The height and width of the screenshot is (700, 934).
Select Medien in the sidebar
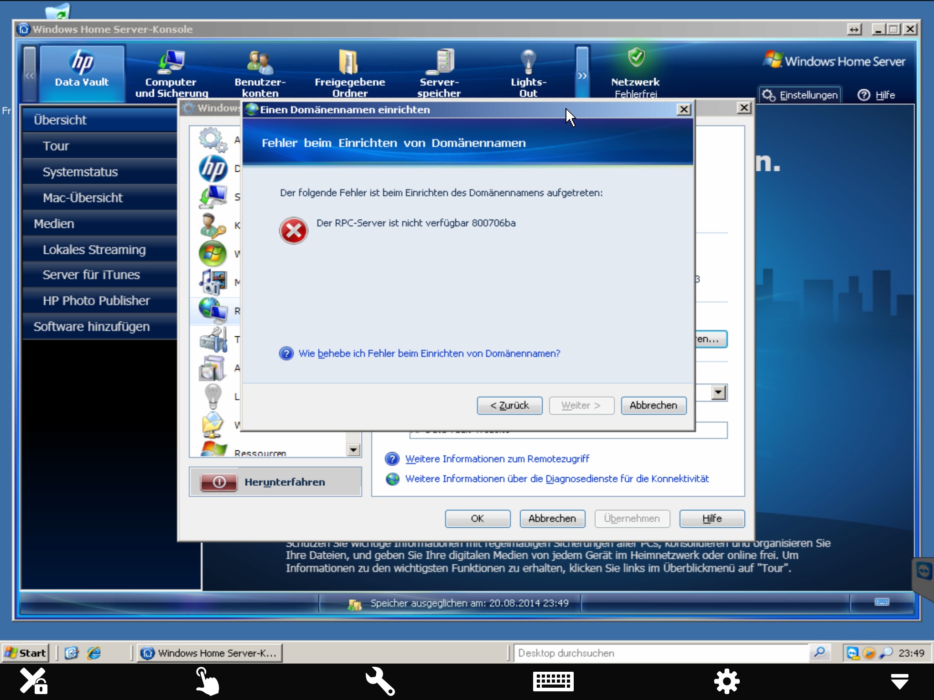click(x=99, y=224)
